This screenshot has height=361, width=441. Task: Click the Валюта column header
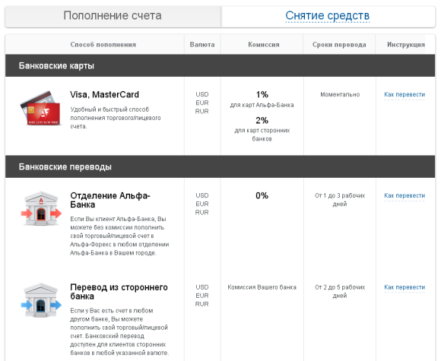202,45
